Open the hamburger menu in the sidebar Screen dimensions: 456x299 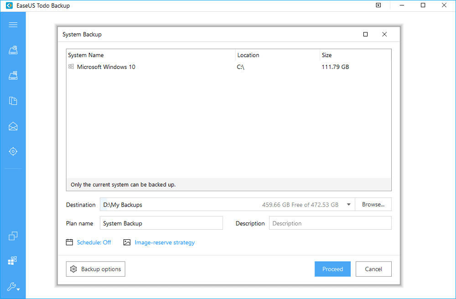tap(13, 25)
